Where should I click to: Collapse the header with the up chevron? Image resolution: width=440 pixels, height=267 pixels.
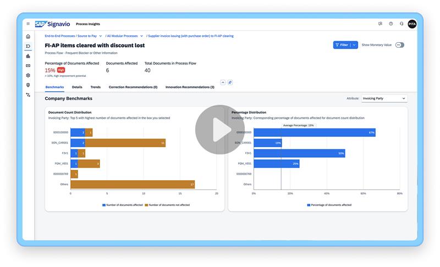tap(223, 82)
